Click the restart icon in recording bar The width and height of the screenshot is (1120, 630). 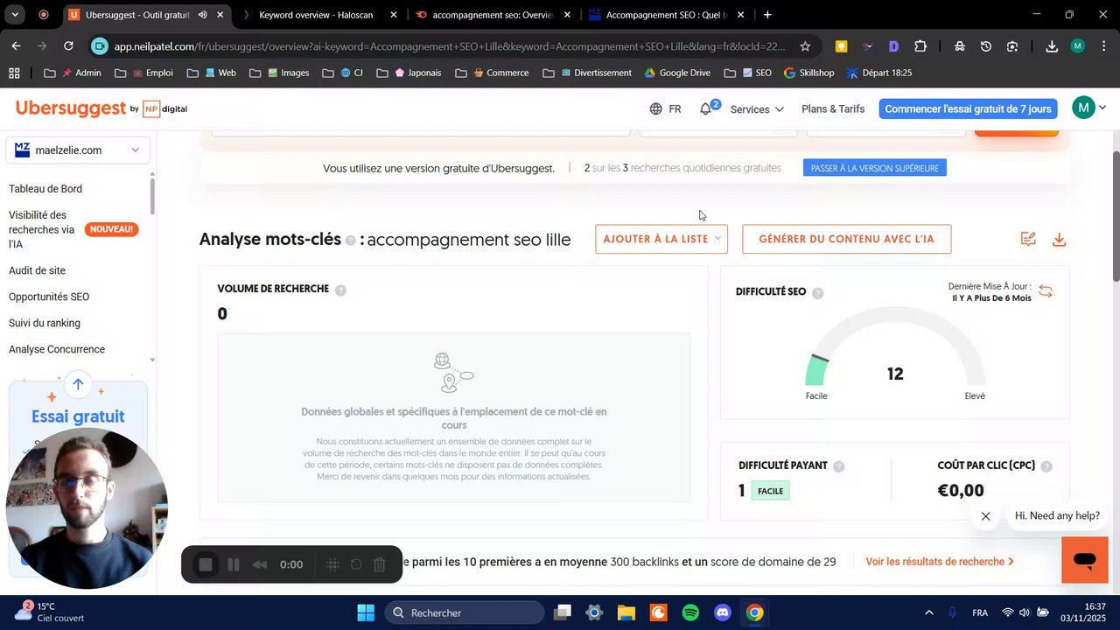356,565
